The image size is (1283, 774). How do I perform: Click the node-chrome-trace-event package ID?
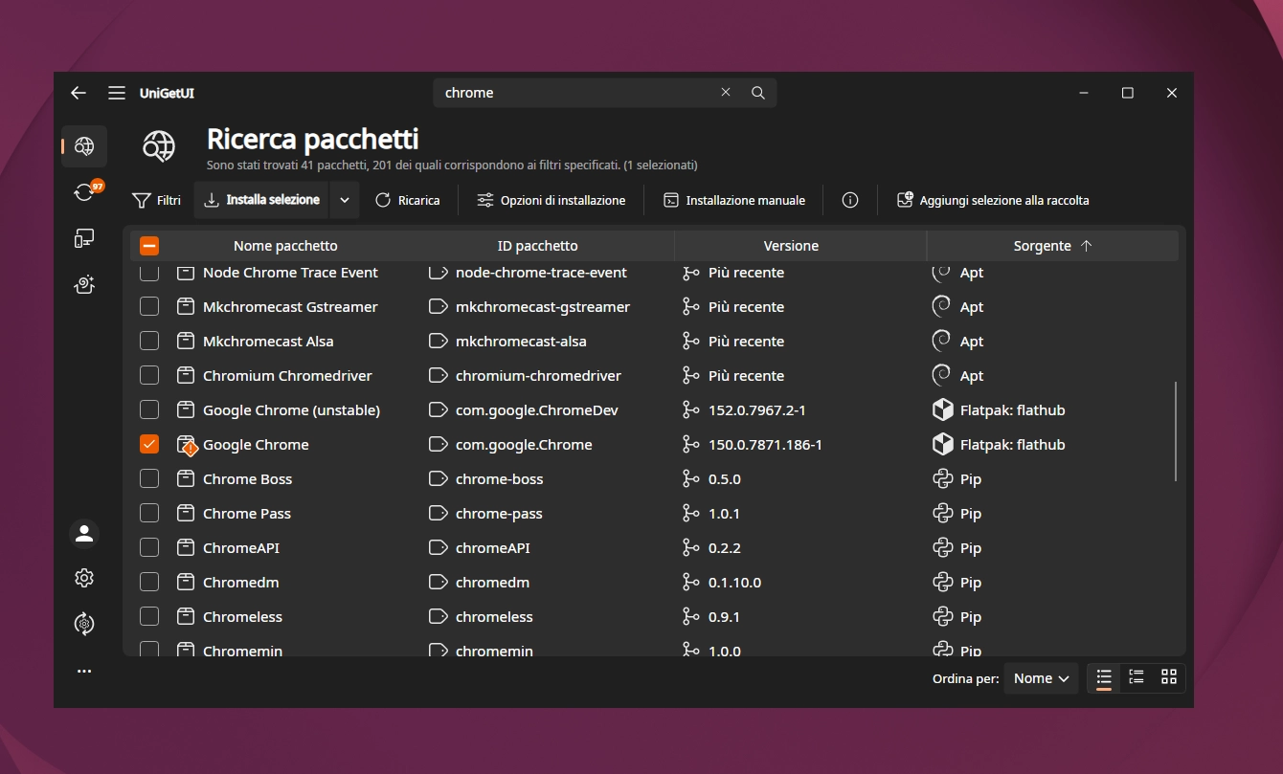pos(541,273)
